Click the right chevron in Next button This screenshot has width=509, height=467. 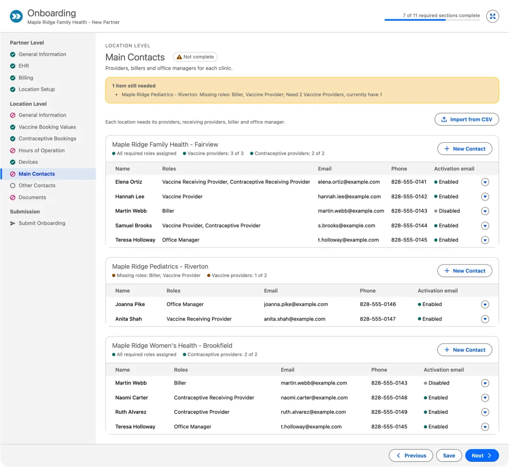[x=490, y=455]
